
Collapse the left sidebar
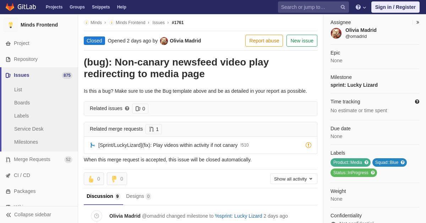28,215
